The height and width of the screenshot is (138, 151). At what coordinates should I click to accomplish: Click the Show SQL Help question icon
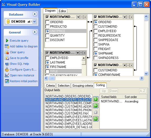point(7,64)
